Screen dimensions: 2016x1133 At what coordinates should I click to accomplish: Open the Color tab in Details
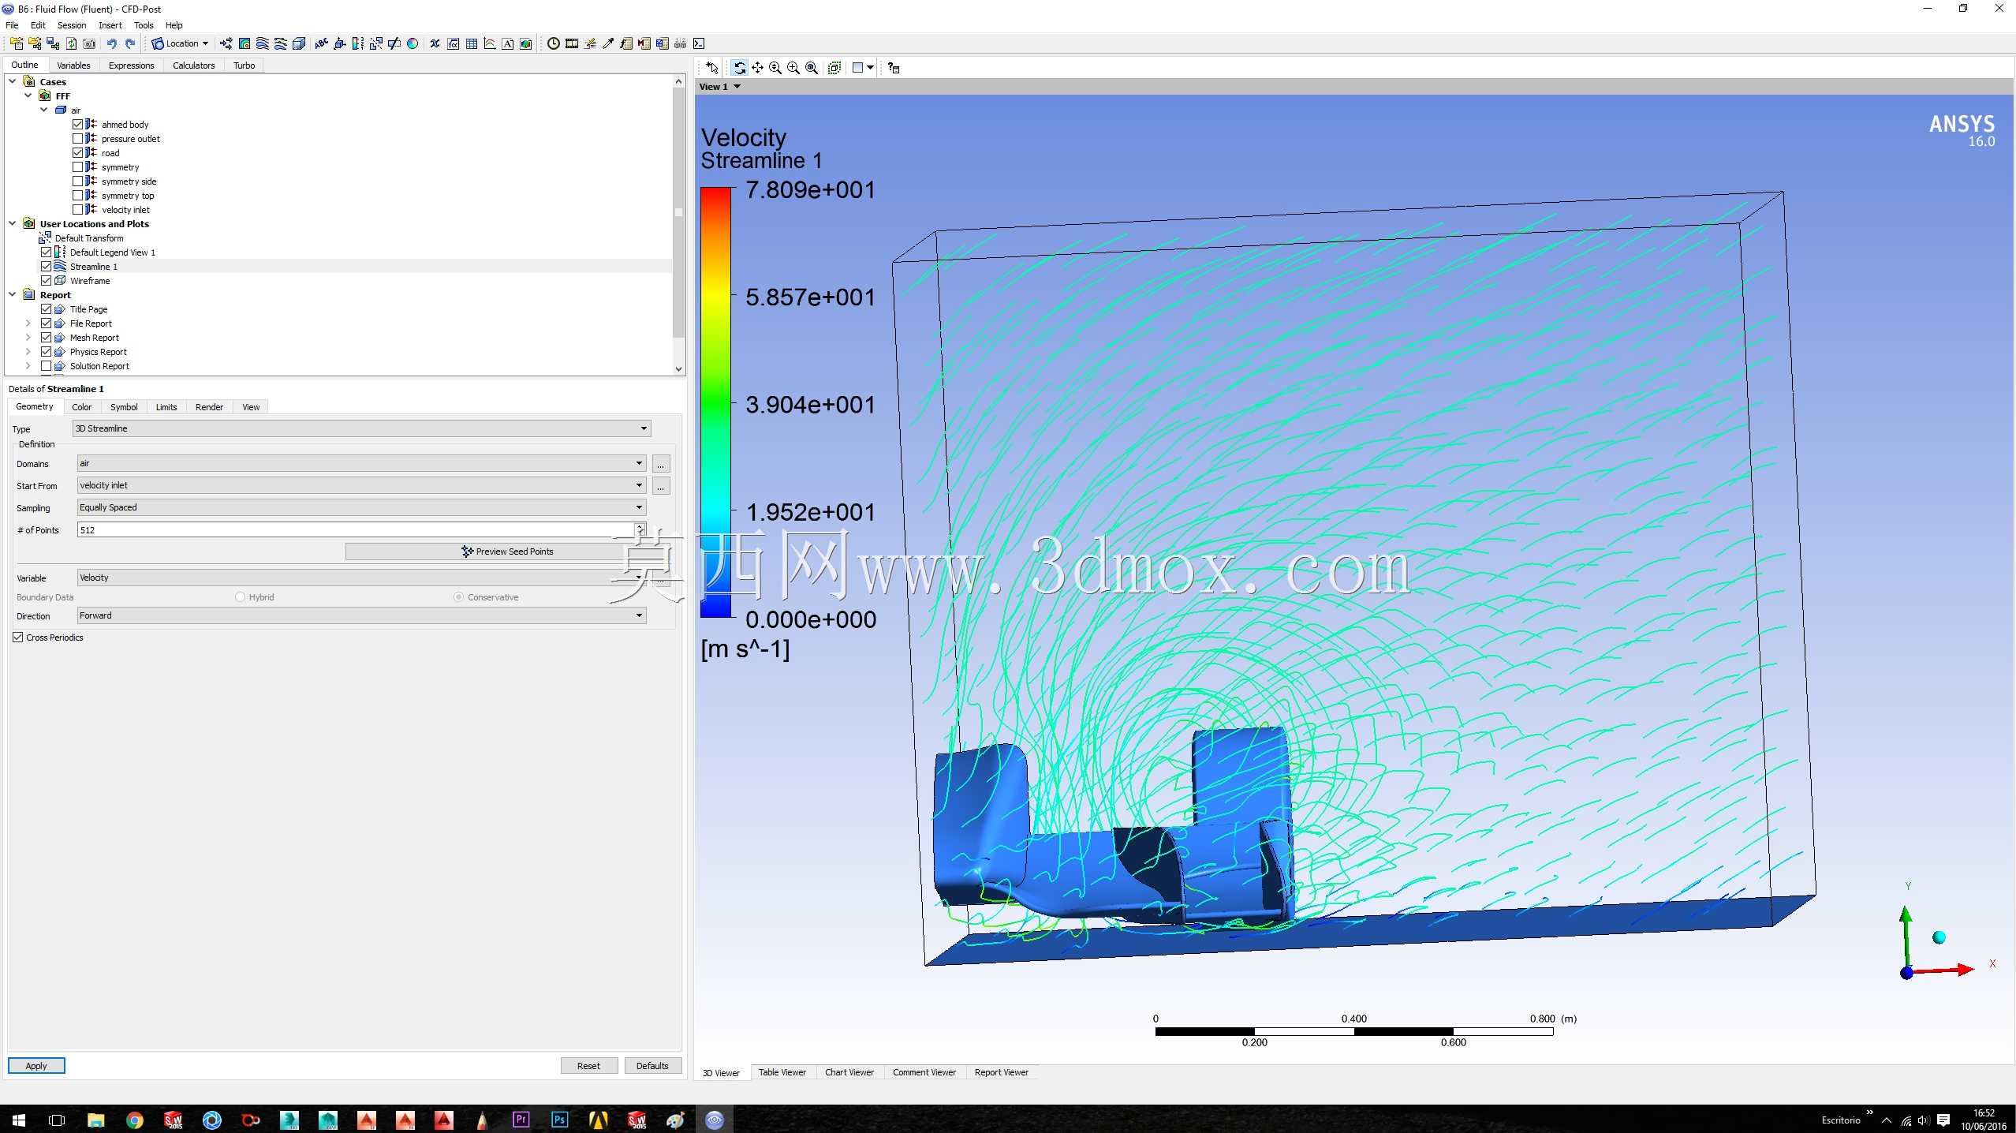coord(82,407)
